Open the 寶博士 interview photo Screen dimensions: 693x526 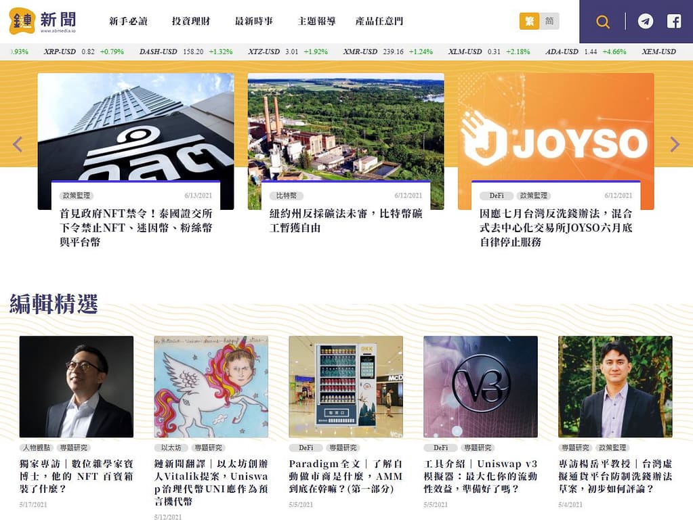coord(77,387)
